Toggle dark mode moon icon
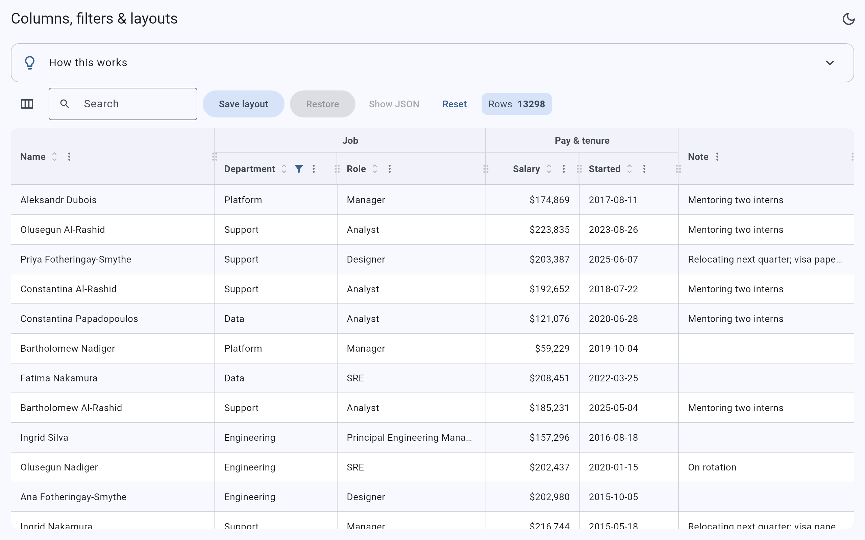 (x=848, y=19)
